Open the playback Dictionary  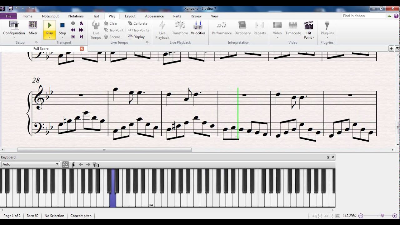tap(242, 28)
